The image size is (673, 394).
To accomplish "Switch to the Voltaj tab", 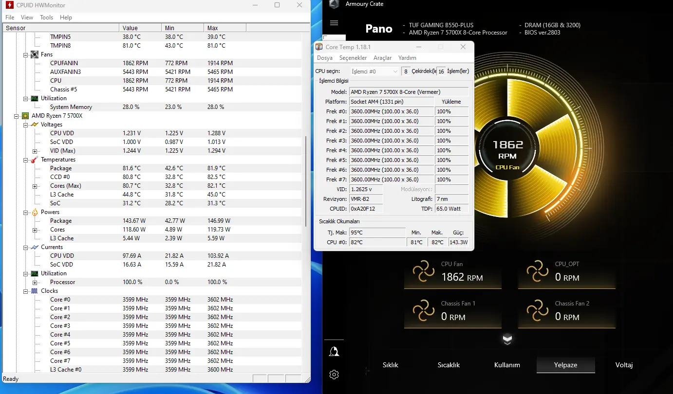I will click(624, 365).
